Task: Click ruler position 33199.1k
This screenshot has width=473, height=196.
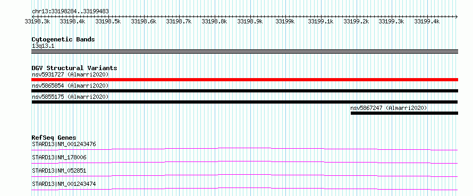Action: [x=320, y=21]
